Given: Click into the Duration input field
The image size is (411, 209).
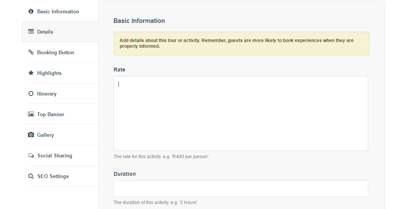Looking at the screenshot, I should click(240, 188).
